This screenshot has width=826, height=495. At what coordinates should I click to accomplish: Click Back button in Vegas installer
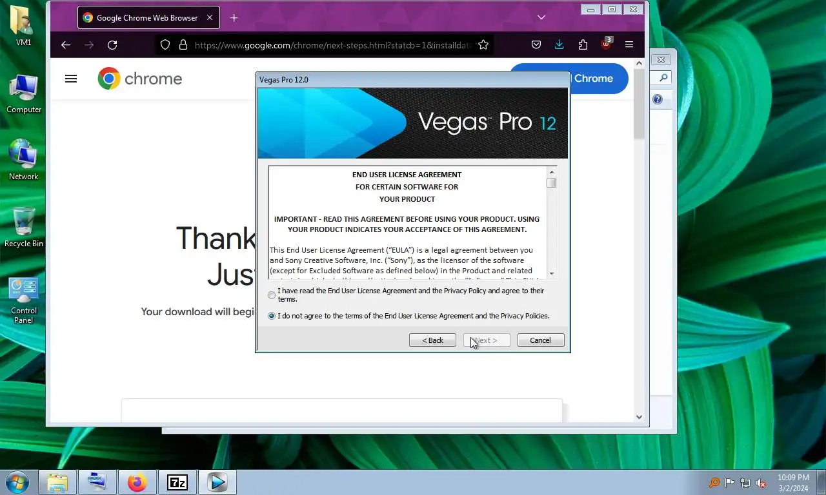click(432, 340)
